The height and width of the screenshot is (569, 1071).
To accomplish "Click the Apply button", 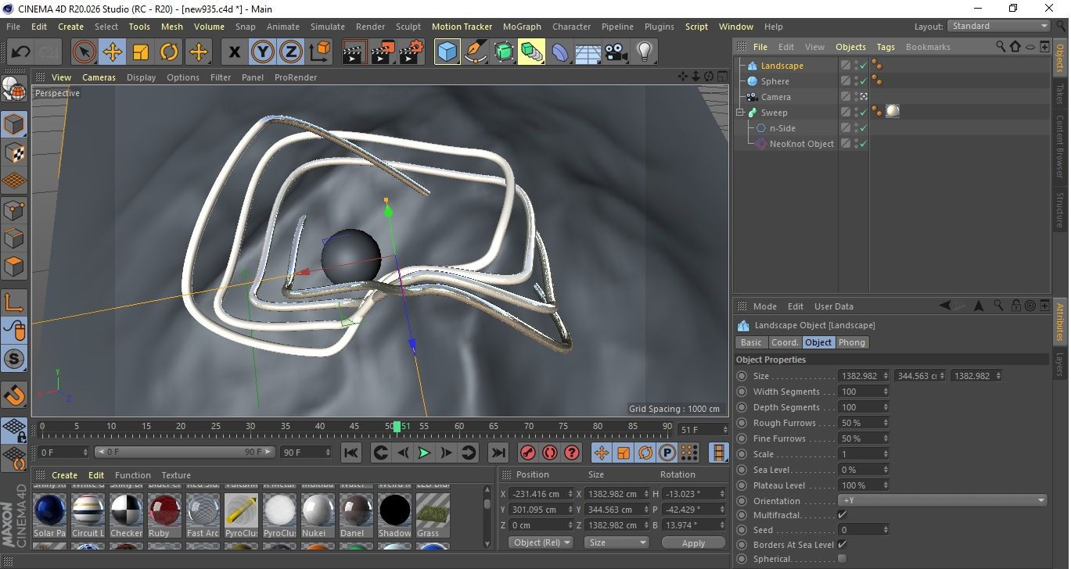I will (x=693, y=542).
